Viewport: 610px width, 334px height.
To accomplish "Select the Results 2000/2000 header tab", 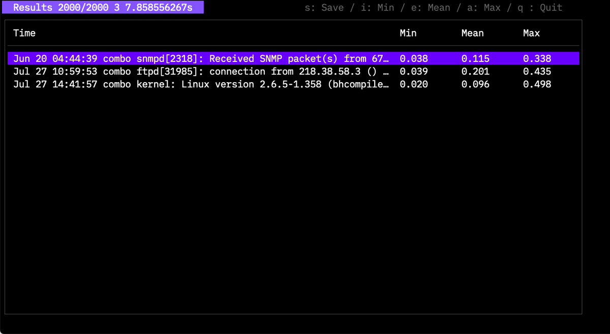I will [103, 8].
